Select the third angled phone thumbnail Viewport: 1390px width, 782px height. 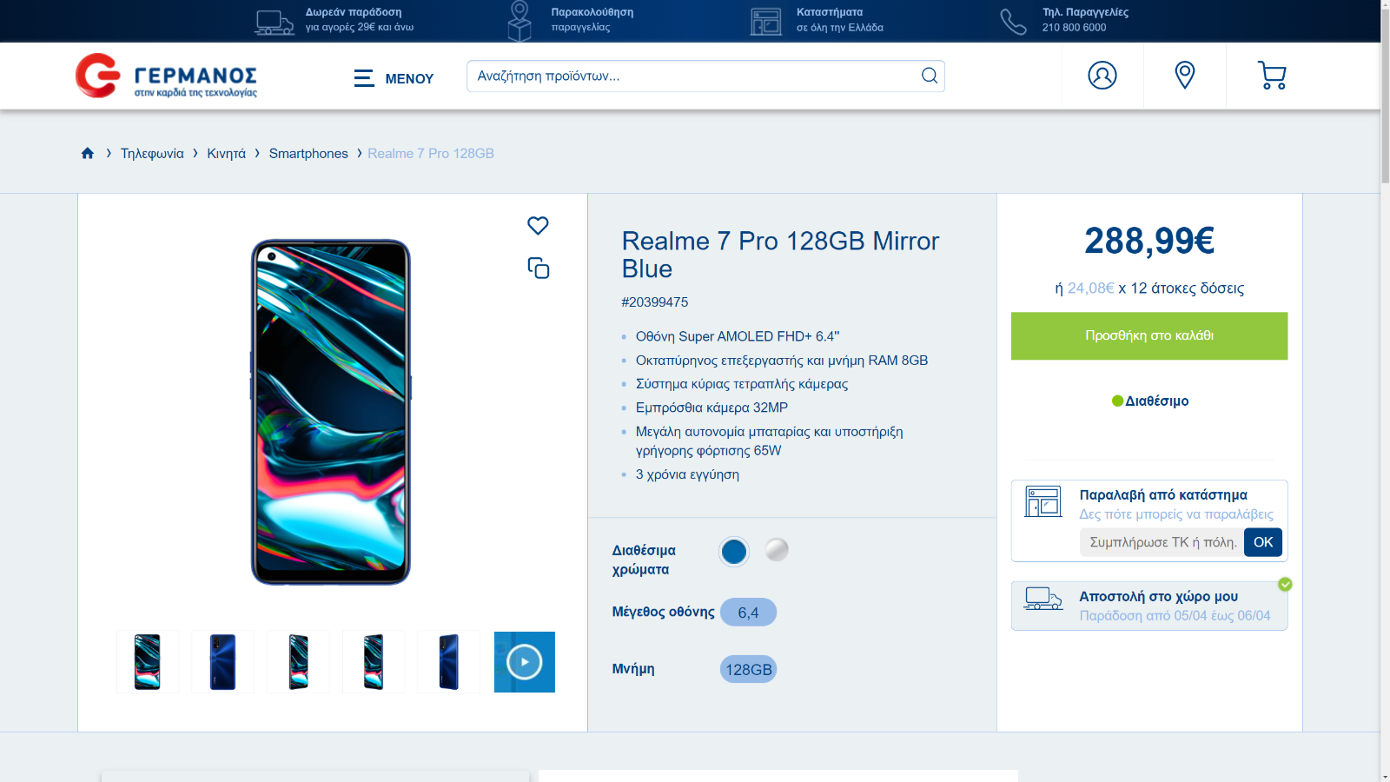pos(298,662)
